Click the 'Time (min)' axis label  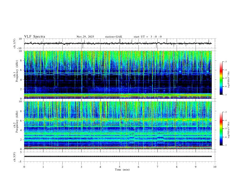click(122, 170)
